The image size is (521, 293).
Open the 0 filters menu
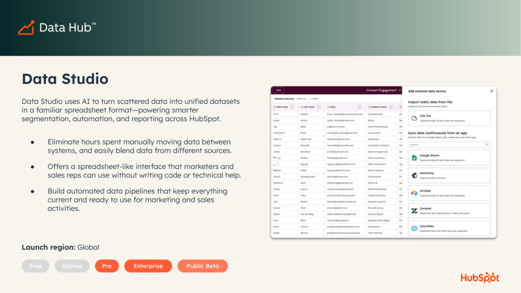tap(313, 99)
